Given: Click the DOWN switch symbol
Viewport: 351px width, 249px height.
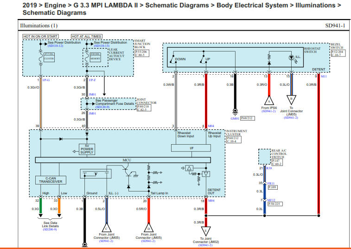Looking at the screenshot, I should click(x=172, y=59).
